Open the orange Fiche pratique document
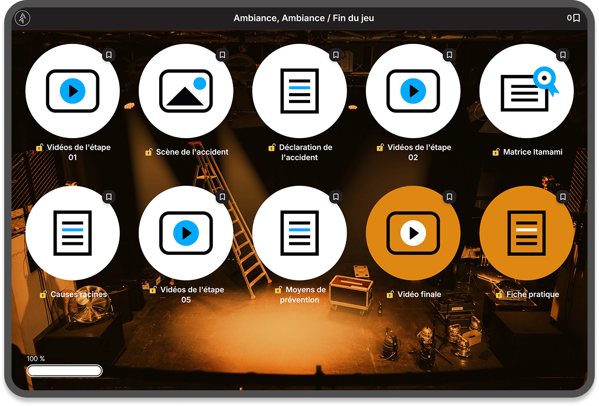 click(526, 233)
